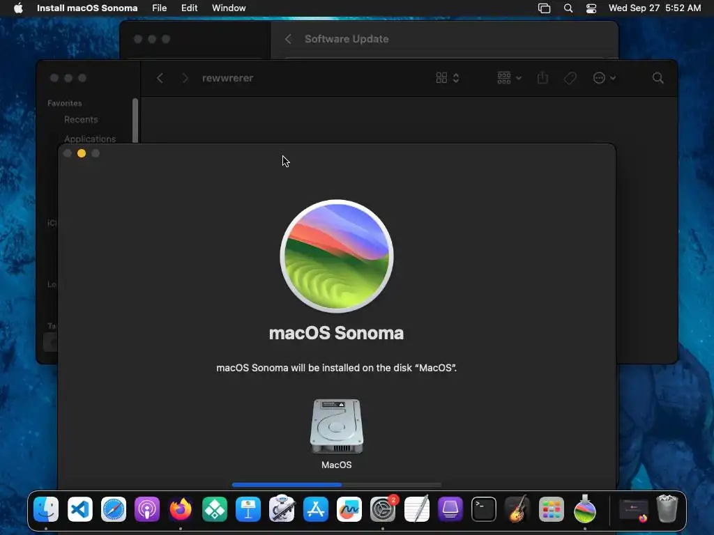Open Terminal from the Dock
The image size is (714, 535).
pyautogui.click(x=484, y=509)
